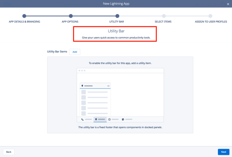Click the 'ASSIGN TO USER PROFILES' label
Screen dimensions: 232x157
coord(211,21)
